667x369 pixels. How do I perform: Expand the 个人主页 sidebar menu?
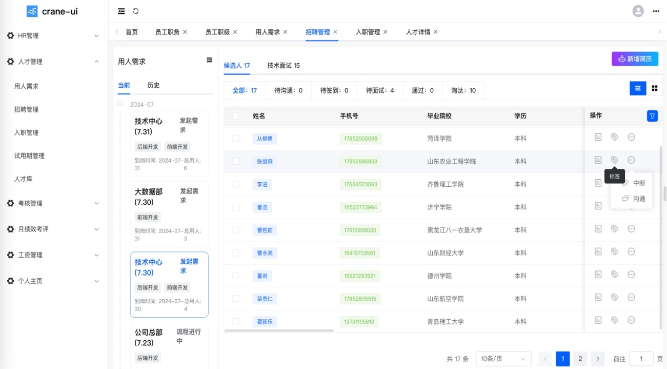(x=54, y=281)
